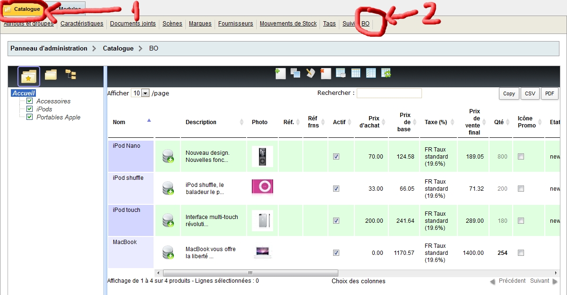Click Catalogue in the breadcrumb
Viewport: 567px width, 295px height.
tap(118, 48)
